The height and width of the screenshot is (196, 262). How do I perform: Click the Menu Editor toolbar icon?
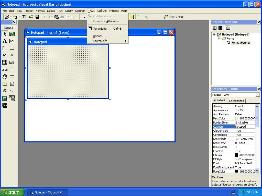coord(24,17)
